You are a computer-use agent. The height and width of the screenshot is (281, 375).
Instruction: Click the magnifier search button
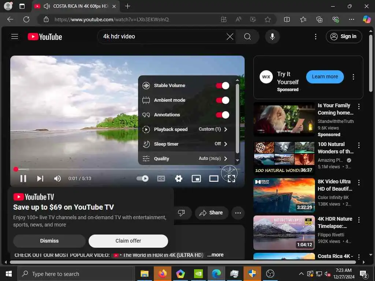point(248,37)
